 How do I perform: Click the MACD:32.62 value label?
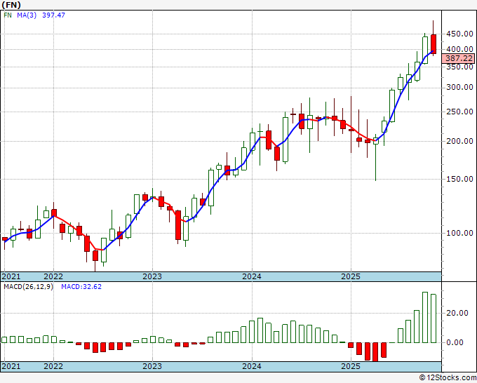pos(81,287)
